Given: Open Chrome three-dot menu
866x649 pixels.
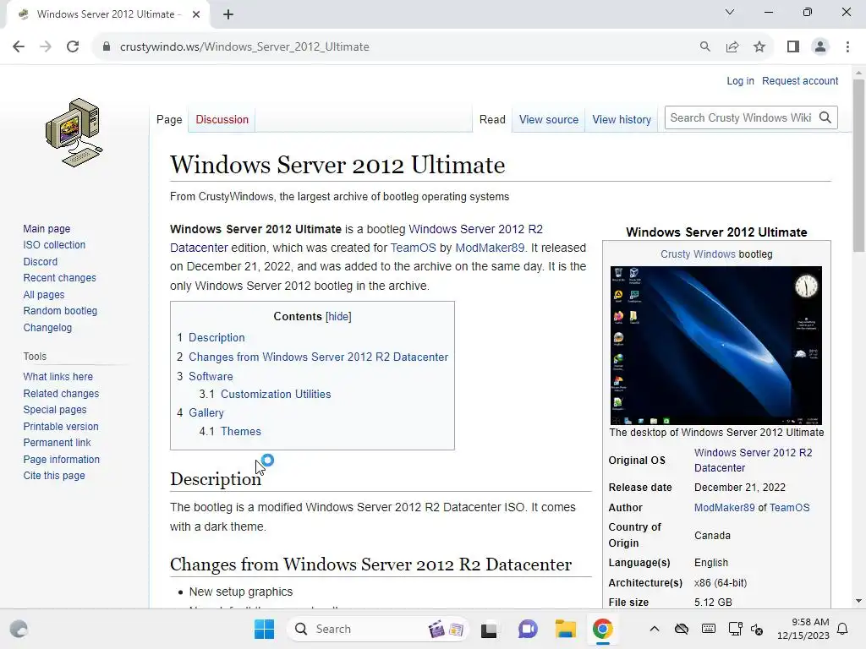Looking at the screenshot, I should point(847,47).
